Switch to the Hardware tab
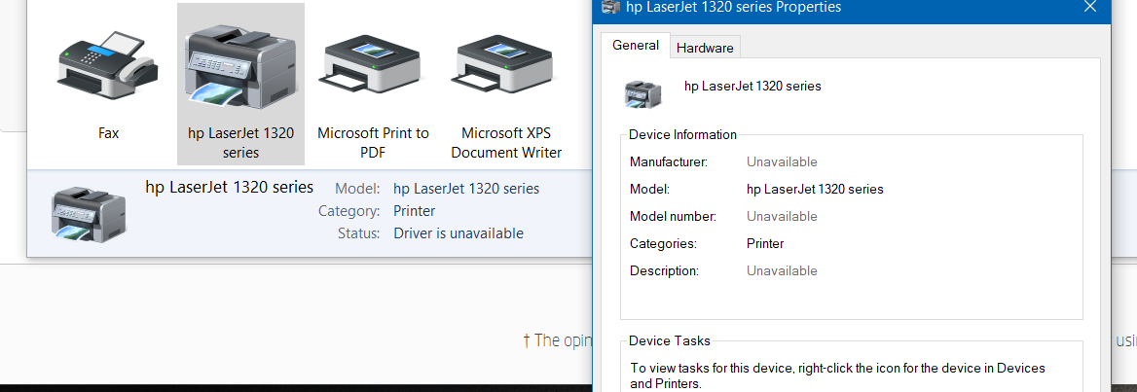This screenshot has height=392, width=1137. [705, 48]
